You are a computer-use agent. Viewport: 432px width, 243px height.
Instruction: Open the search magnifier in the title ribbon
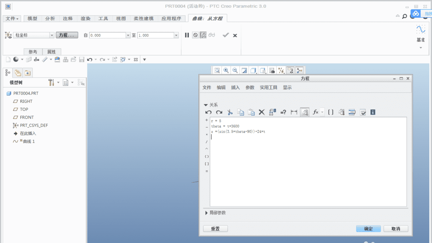click(x=404, y=16)
